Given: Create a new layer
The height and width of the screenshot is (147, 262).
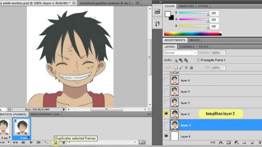Looking at the screenshot, I should pos(252,142).
